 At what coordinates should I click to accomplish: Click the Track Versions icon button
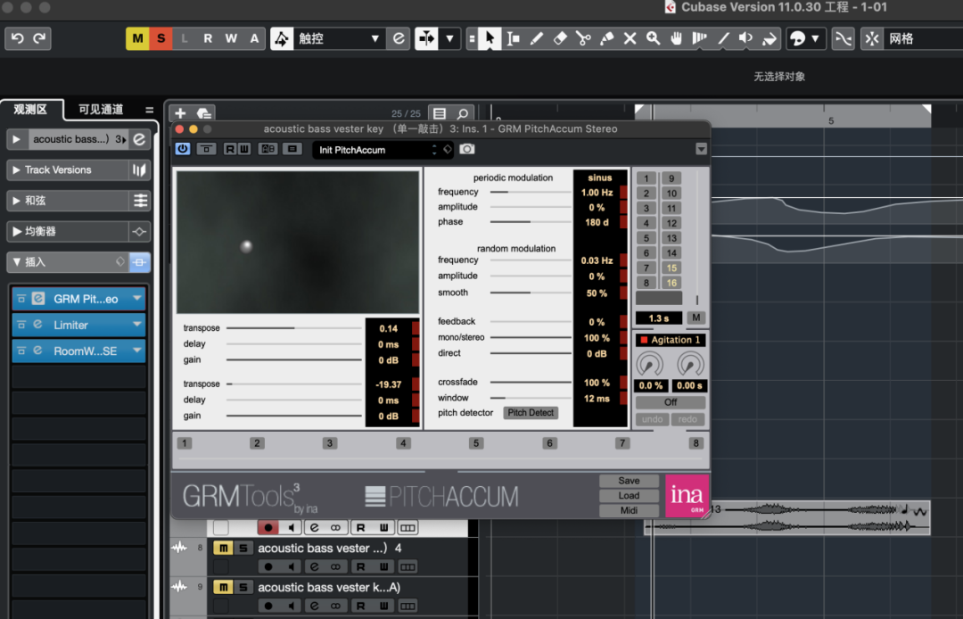(x=139, y=170)
